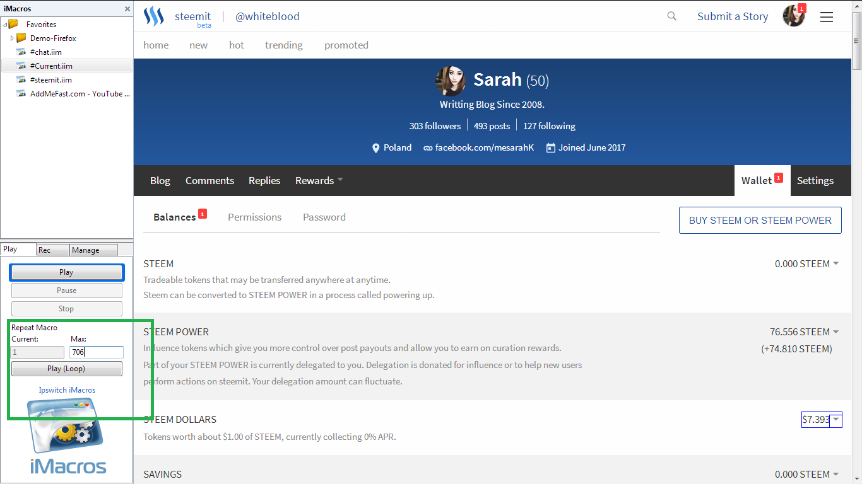This screenshot has width=862, height=484.
Task: Go to the home feed
Action: click(156, 45)
